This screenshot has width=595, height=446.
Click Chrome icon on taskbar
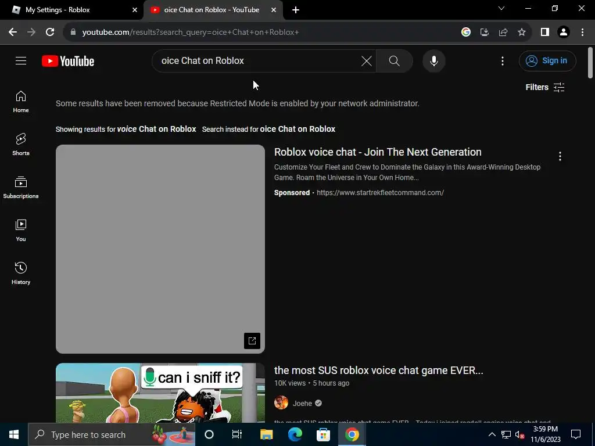coord(352,434)
